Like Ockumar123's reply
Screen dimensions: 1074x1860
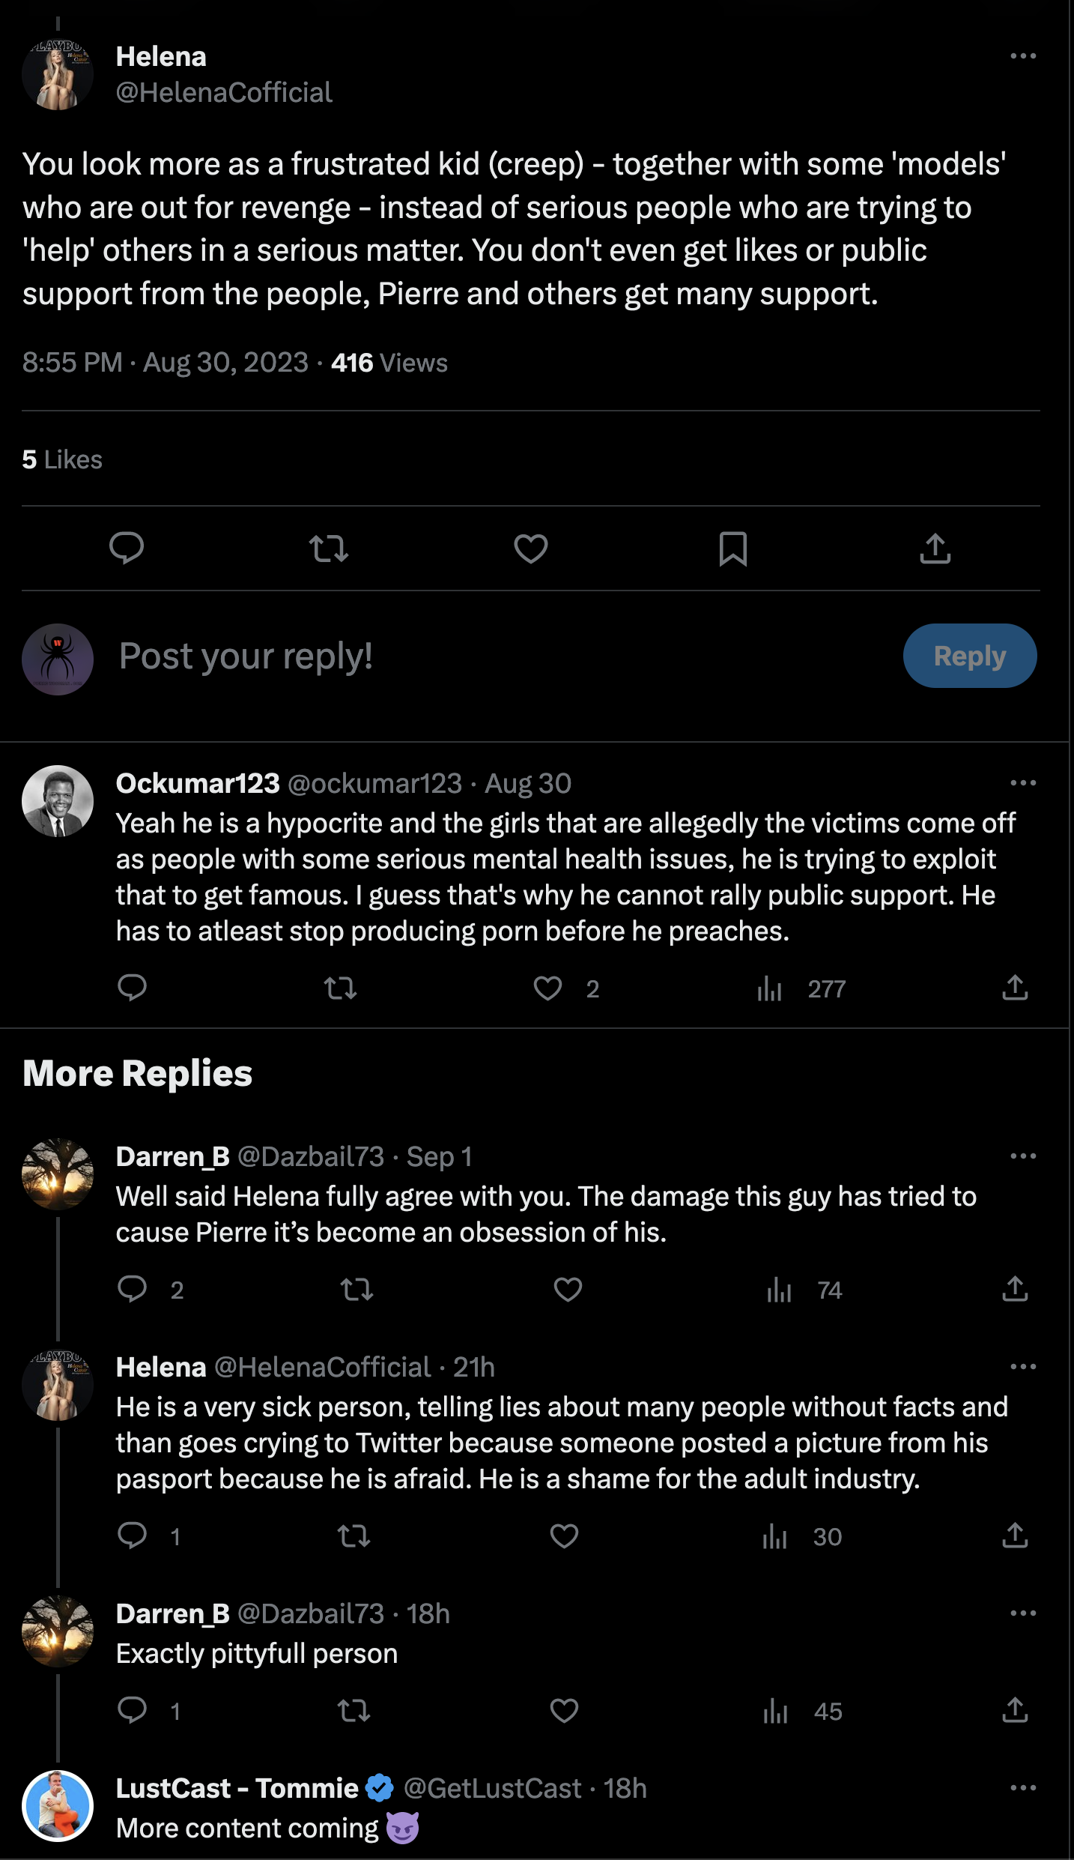[x=547, y=988]
